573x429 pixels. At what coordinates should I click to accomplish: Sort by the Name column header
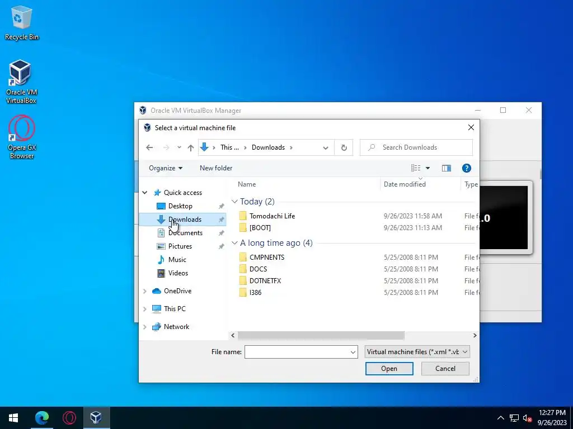click(247, 184)
